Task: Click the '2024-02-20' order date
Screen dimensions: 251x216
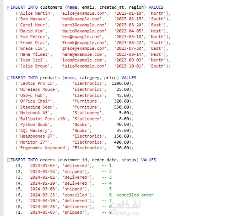Action: tap(42, 183)
